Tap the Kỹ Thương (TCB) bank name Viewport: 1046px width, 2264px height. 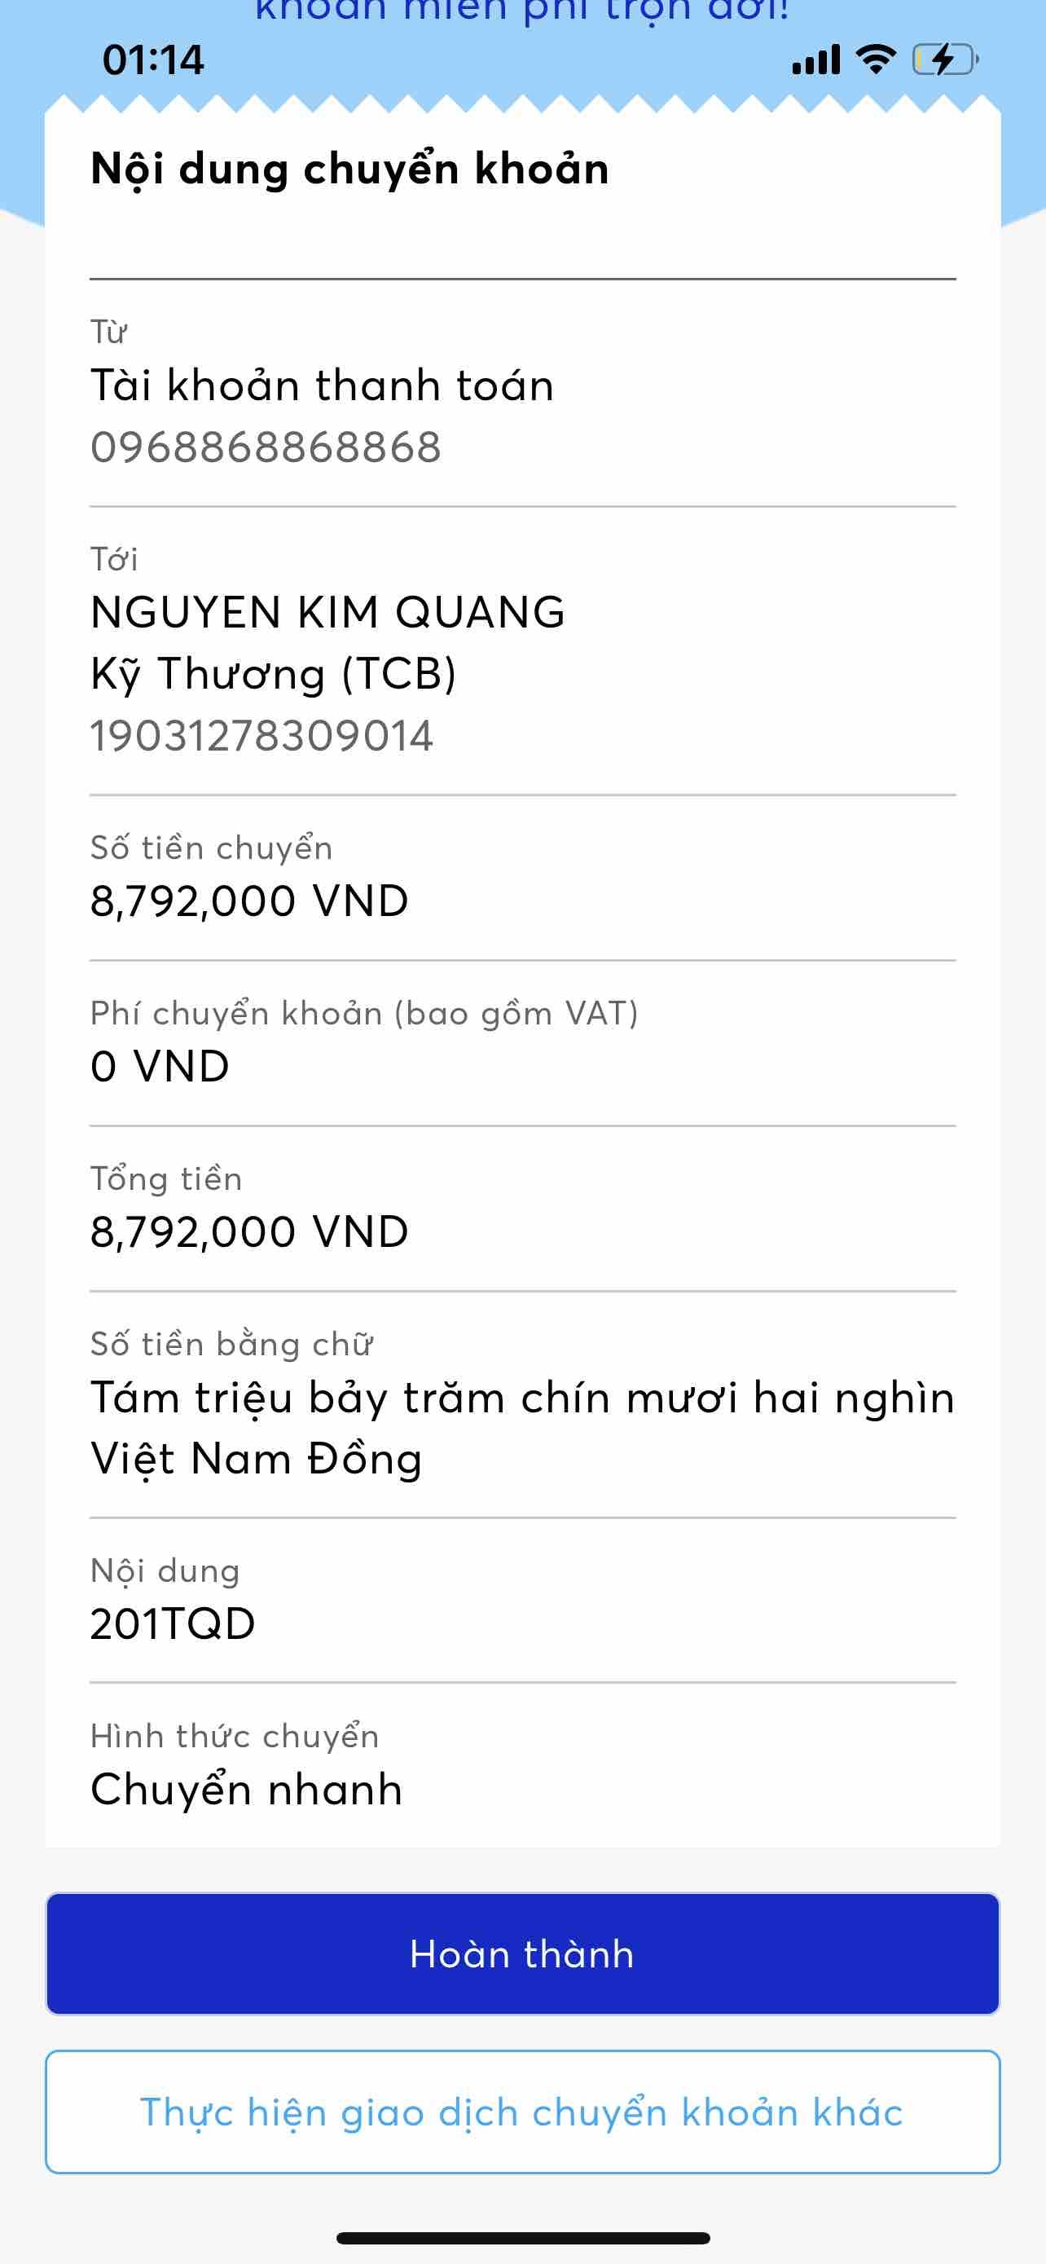pos(273,674)
